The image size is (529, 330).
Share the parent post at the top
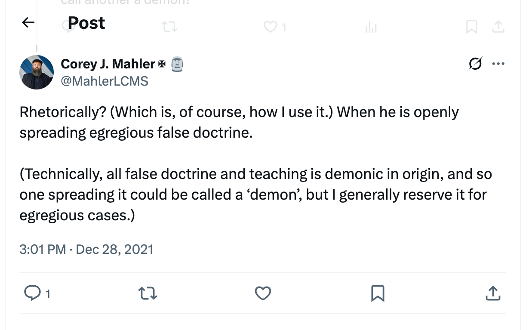(x=498, y=28)
